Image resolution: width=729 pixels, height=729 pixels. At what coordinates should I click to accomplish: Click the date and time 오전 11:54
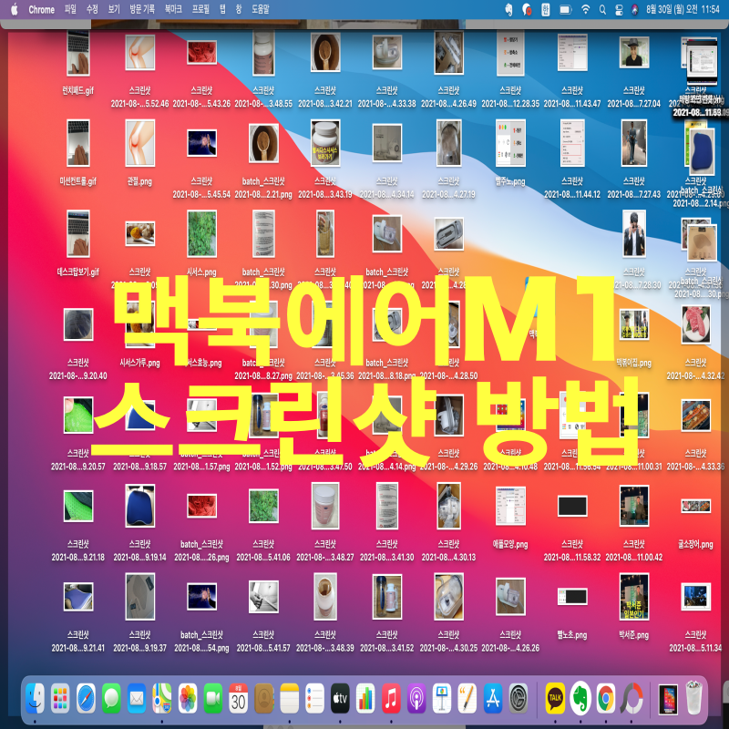[683, 9]
